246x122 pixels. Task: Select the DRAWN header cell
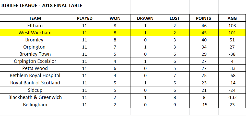pos(145,18)
